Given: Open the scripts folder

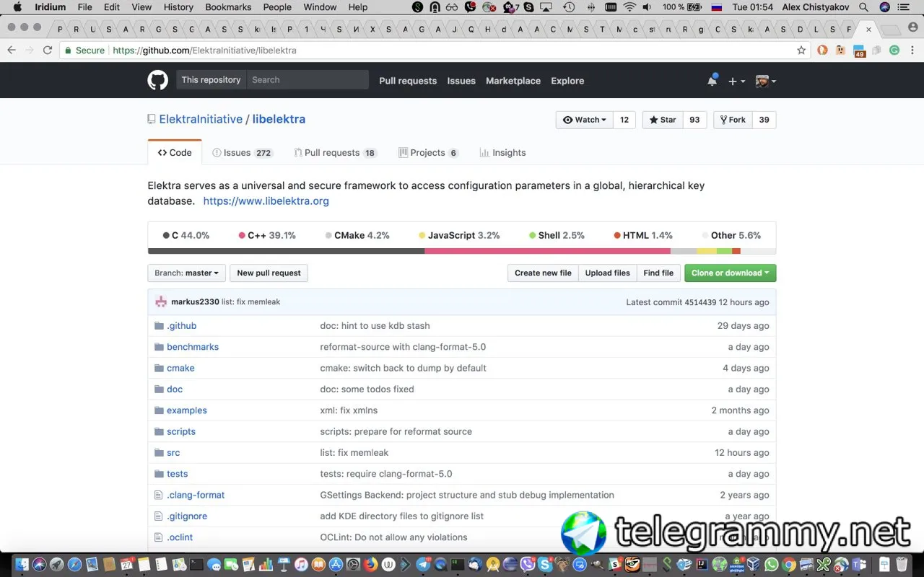Looking at the screenshot, I should [181, 432].
